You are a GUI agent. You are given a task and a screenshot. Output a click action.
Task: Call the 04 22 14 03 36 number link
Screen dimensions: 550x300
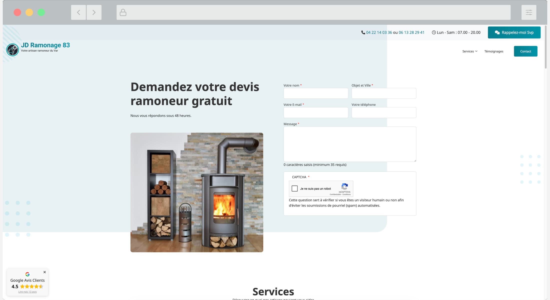(x=379, y=32)
